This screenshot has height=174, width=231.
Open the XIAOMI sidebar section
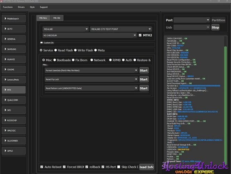(x=14, y=69)
